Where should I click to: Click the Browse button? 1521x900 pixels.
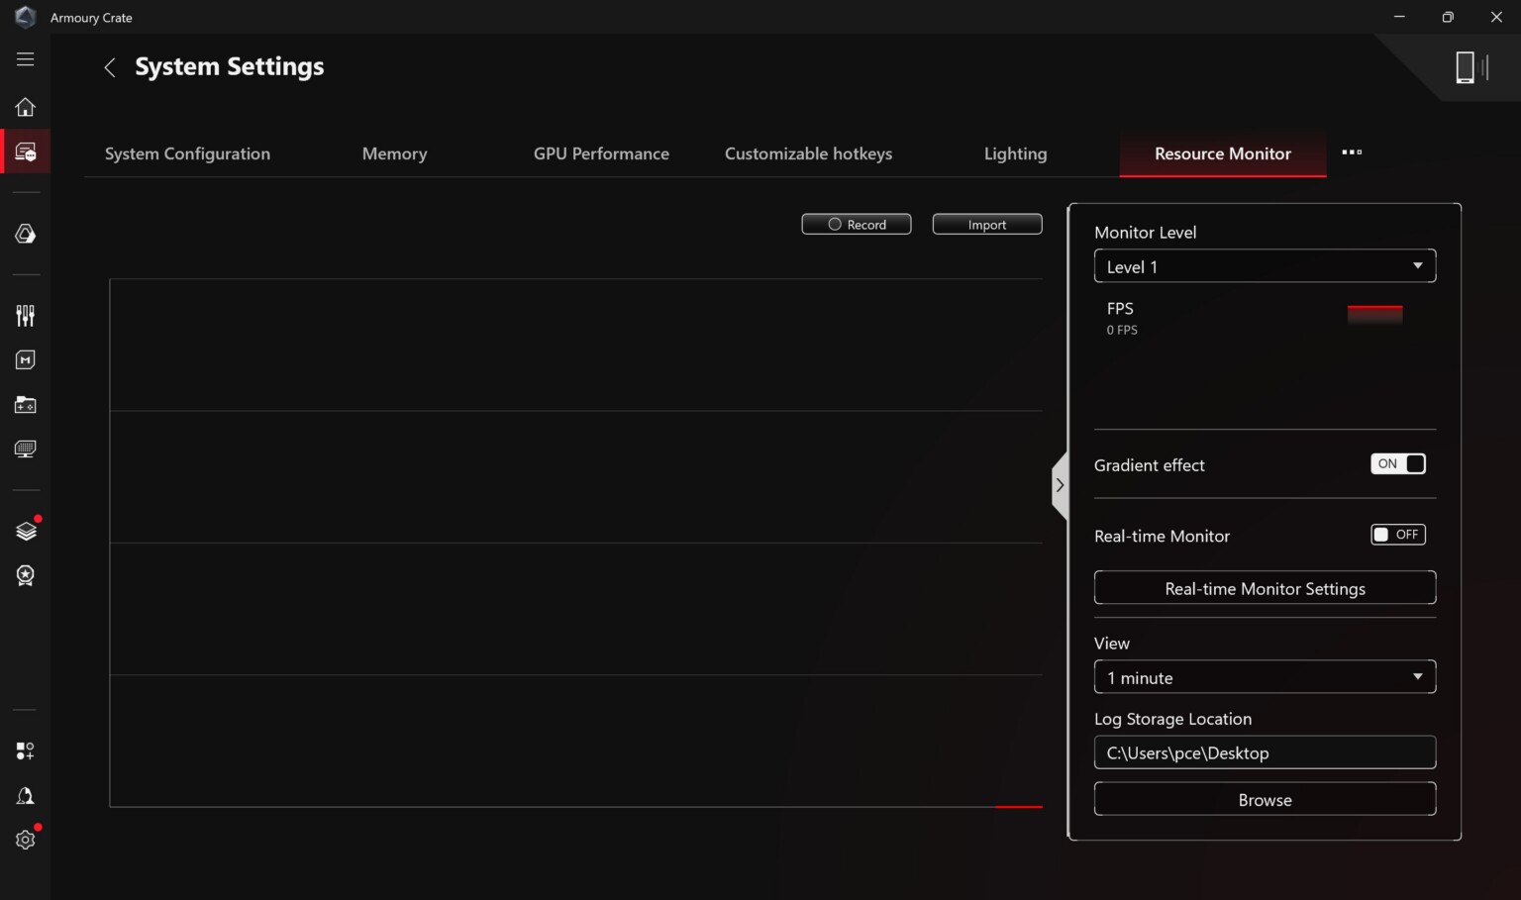1265,799
